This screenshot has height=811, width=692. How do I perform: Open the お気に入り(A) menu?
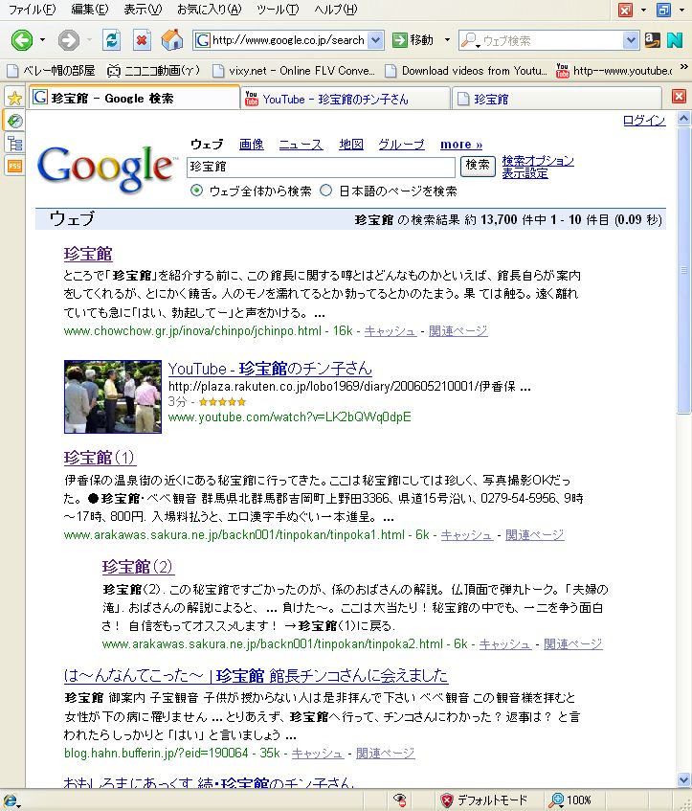(209, 10)
